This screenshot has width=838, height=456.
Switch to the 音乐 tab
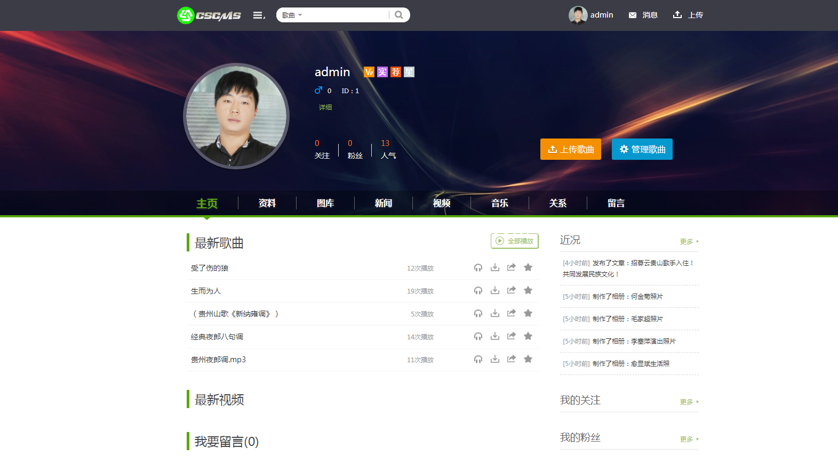(x=499, y=203)
